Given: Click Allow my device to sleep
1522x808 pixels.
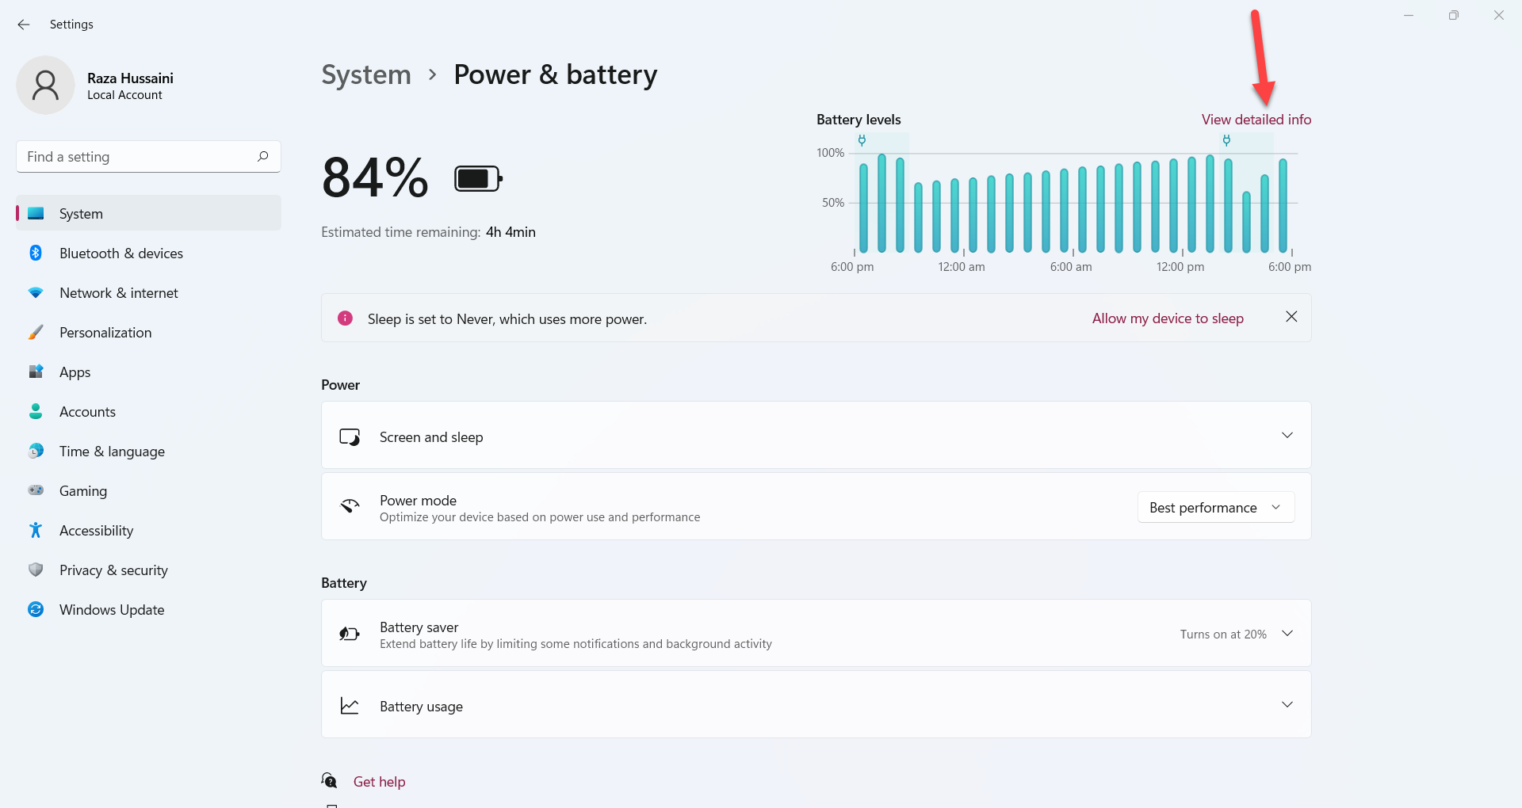Looking at the screenshot, I should pos(1167,318).
